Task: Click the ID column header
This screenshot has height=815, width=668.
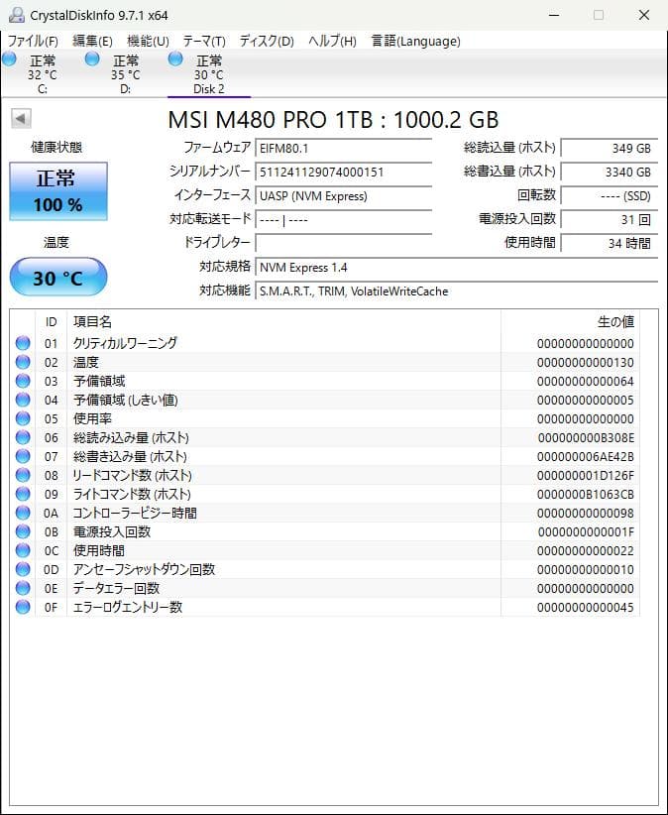Action: click(x=51, y=322)
